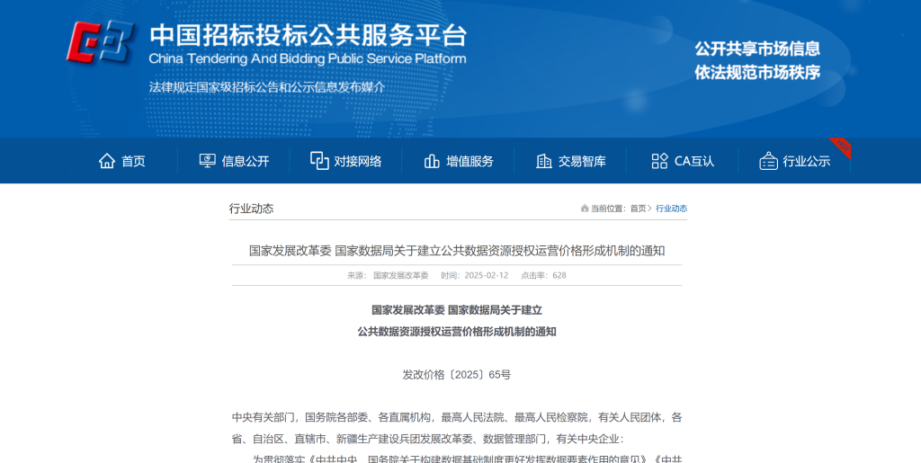Click the gray article headline 国家发展改革委 国家数据局关于建立…
Screen dimensions: 921x463
(457, 251)
